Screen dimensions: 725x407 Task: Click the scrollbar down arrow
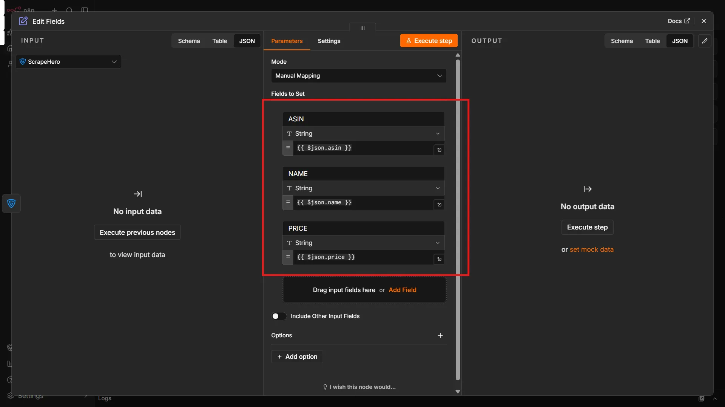458,392
